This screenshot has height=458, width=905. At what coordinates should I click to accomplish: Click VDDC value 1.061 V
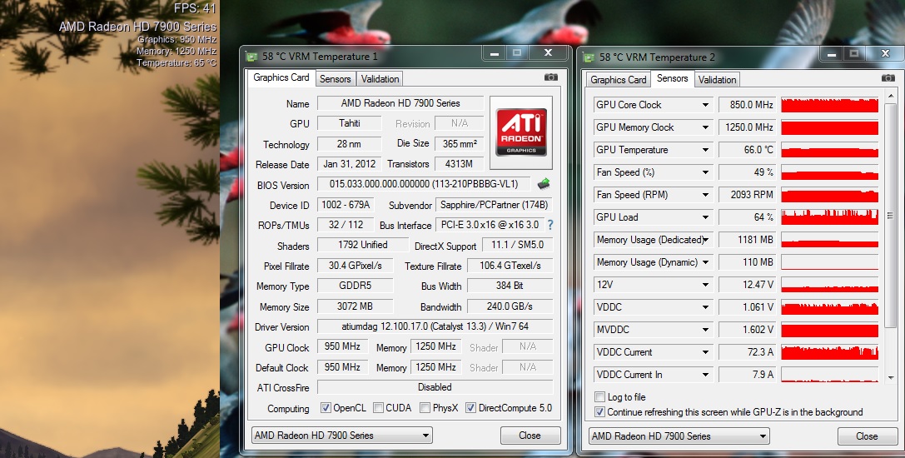point(748,307)
